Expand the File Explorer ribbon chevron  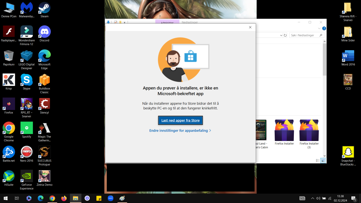[x=319, y=28]
